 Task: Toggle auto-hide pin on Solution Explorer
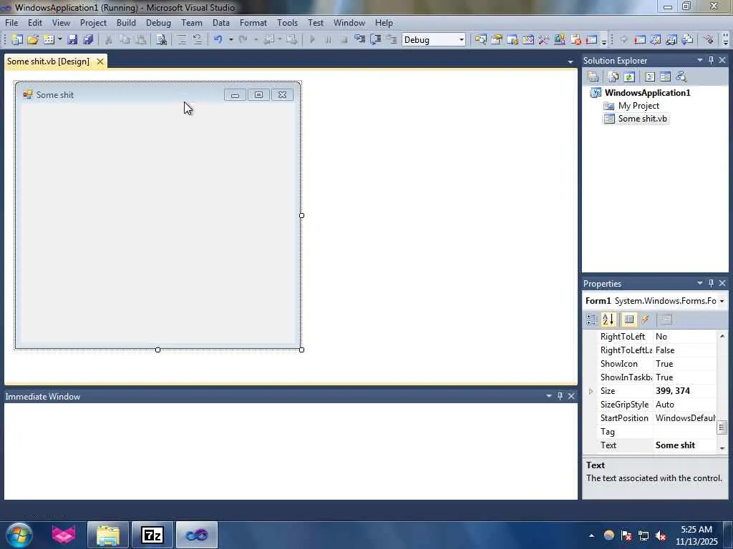711,60
